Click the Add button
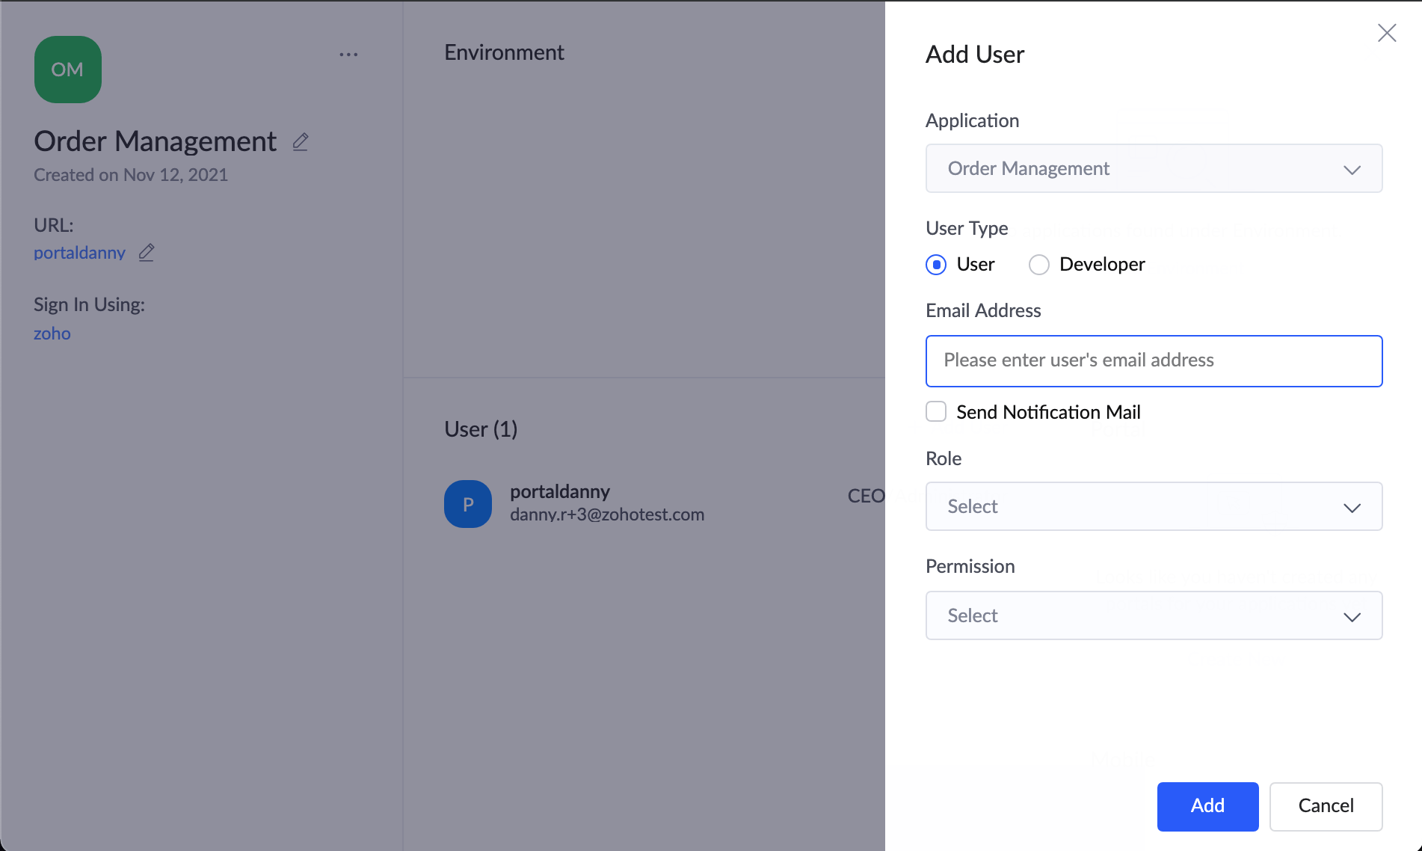 pos(1208,806)
